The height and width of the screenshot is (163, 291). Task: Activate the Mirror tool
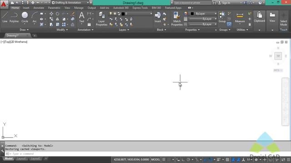(x=58, y=19)
